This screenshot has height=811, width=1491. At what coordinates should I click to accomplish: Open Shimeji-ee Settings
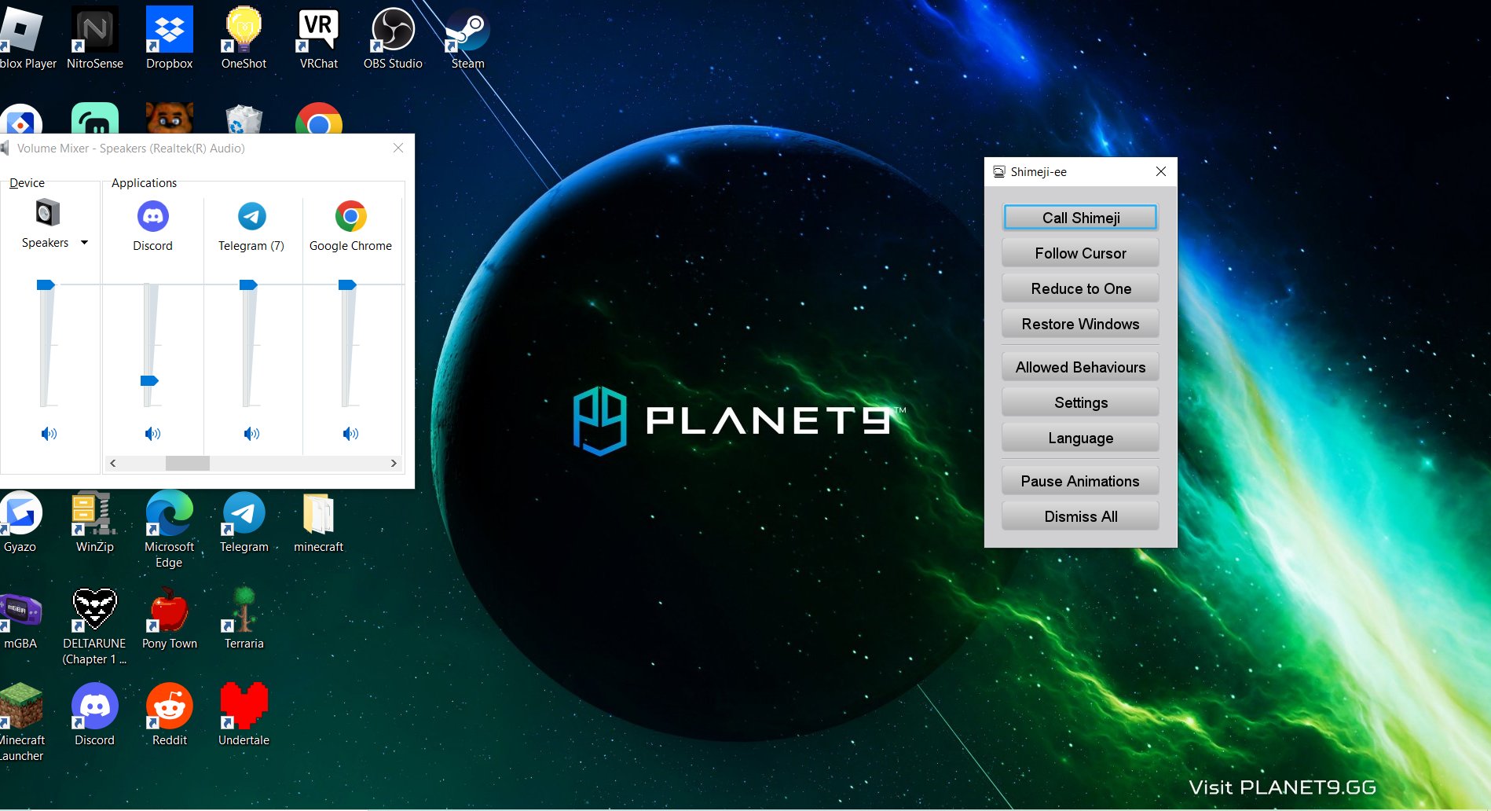click(x=1080, y=402)
